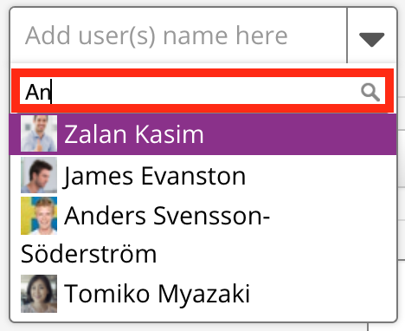Screen dimensions: 405x331
Task: Click the 'Anders Svensson-' name text
Action: pyautogui.click(x=167, y=216)
